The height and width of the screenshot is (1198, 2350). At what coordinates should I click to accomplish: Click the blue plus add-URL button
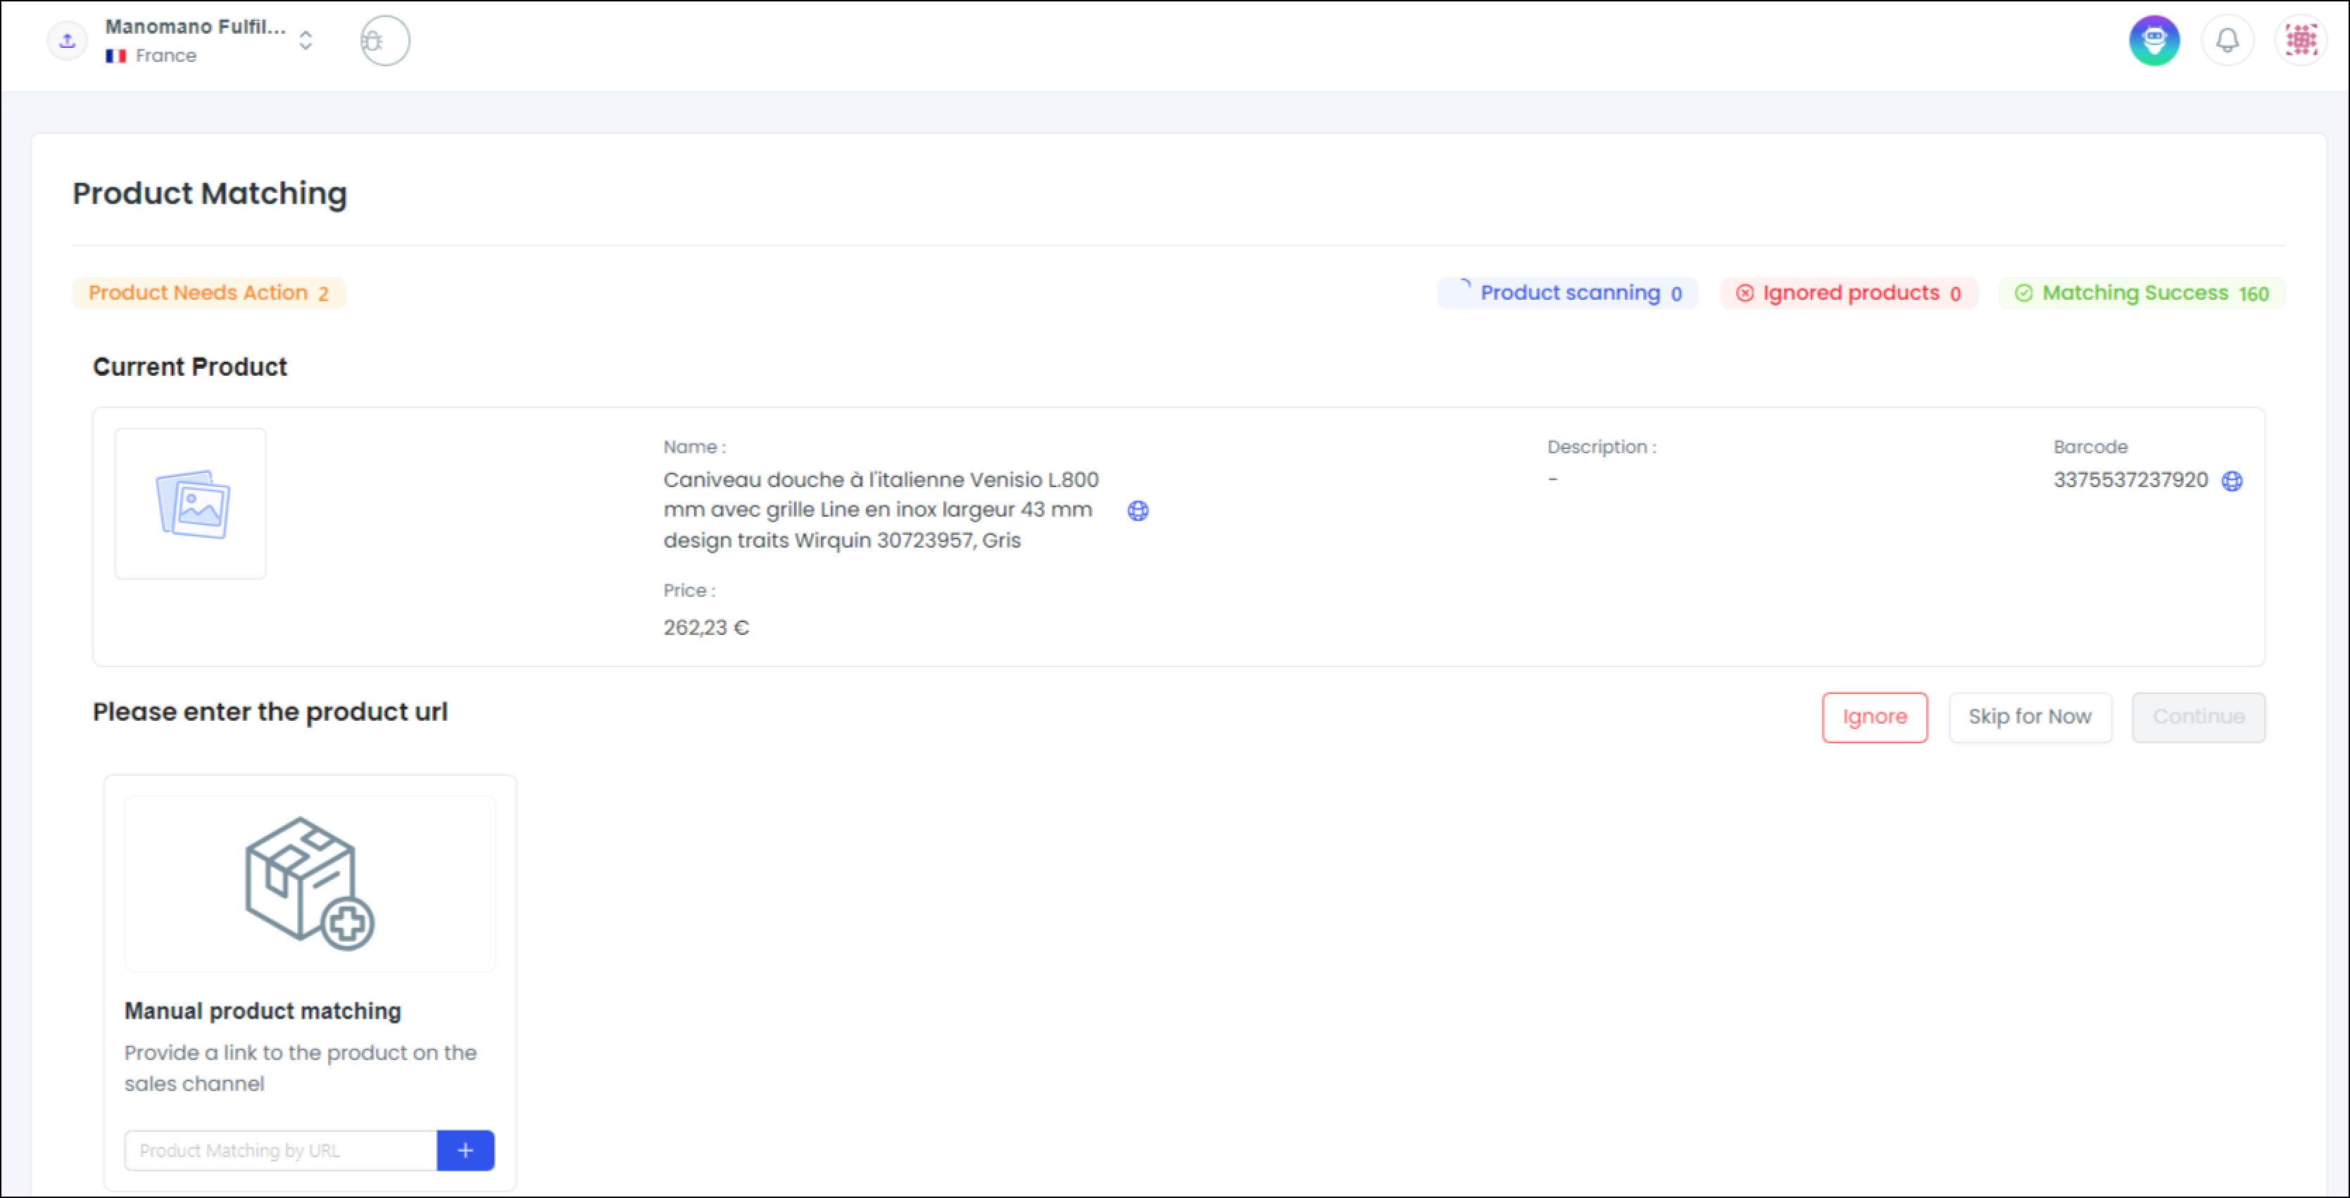click(x=465, y=1151)
